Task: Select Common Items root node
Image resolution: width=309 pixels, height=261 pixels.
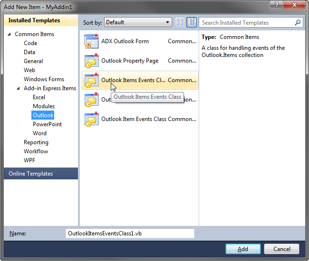Action: (x=35, y=34)
